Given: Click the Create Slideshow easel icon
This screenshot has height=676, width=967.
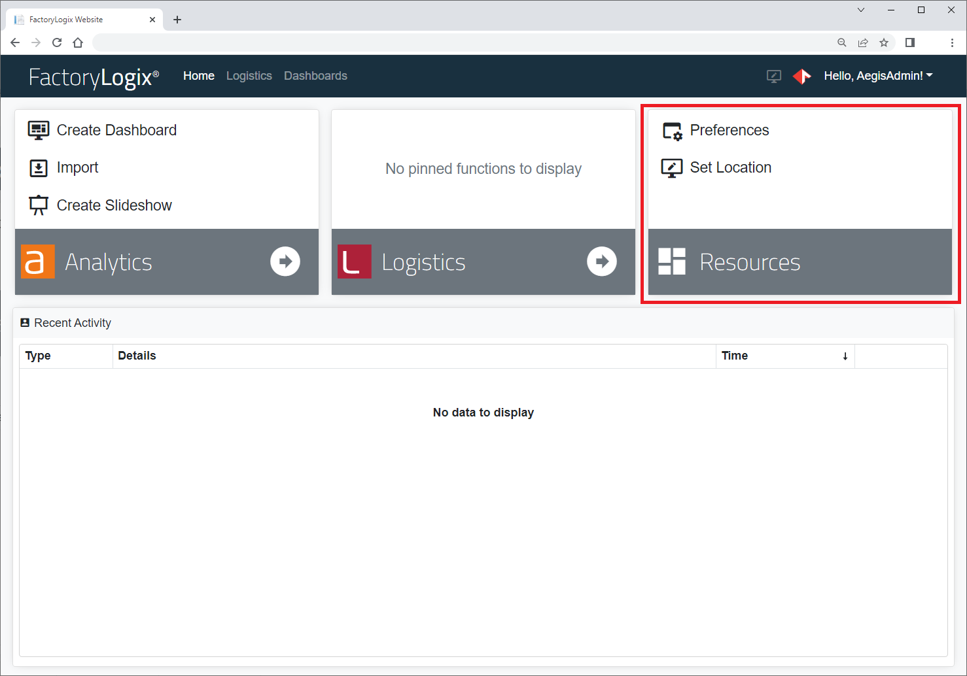Looking at the screenshot, I should (x=39, y=205).
